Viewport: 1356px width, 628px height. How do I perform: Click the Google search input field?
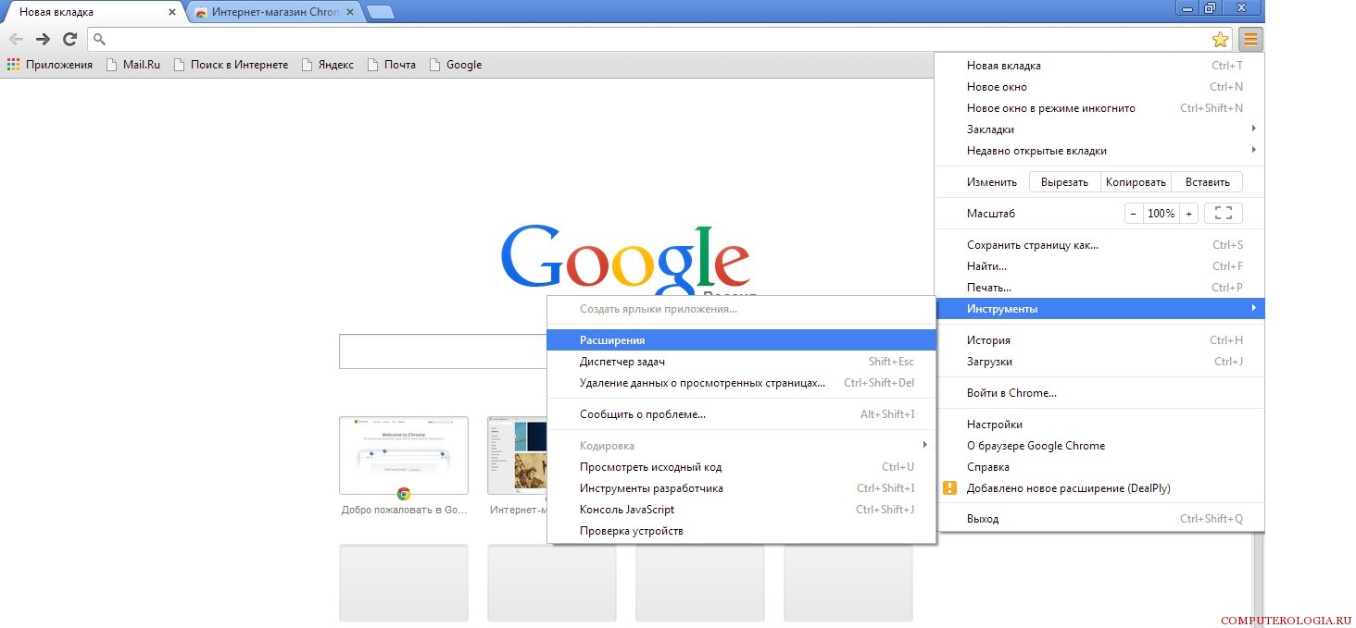[442, 351]
